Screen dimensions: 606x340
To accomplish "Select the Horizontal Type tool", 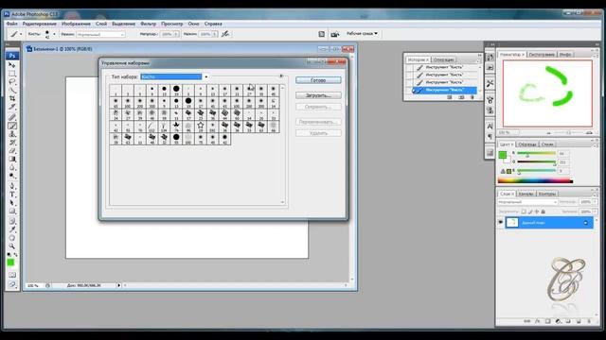I will (12, 195).
